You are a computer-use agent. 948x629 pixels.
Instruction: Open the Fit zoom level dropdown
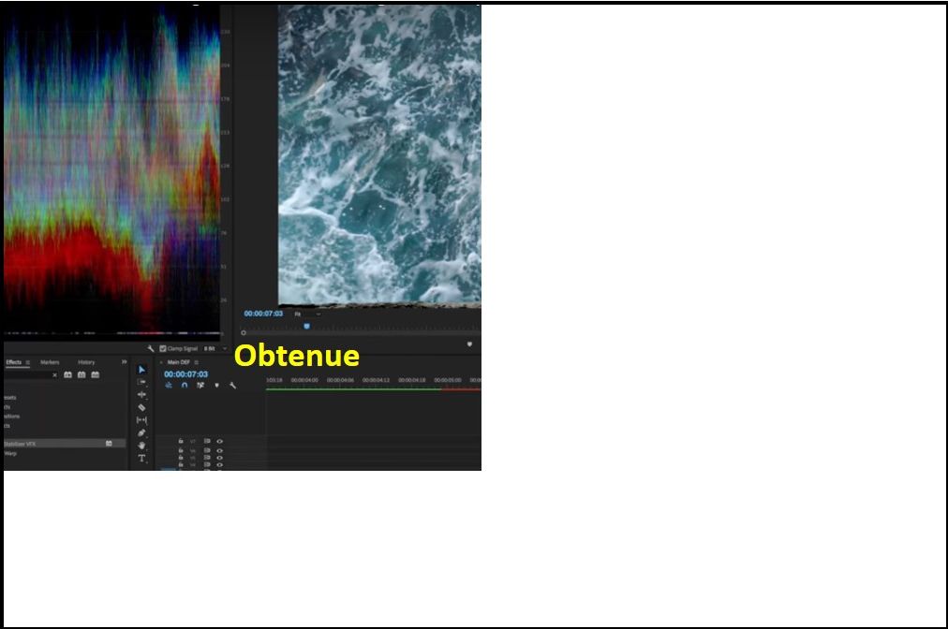coord(307,314)
